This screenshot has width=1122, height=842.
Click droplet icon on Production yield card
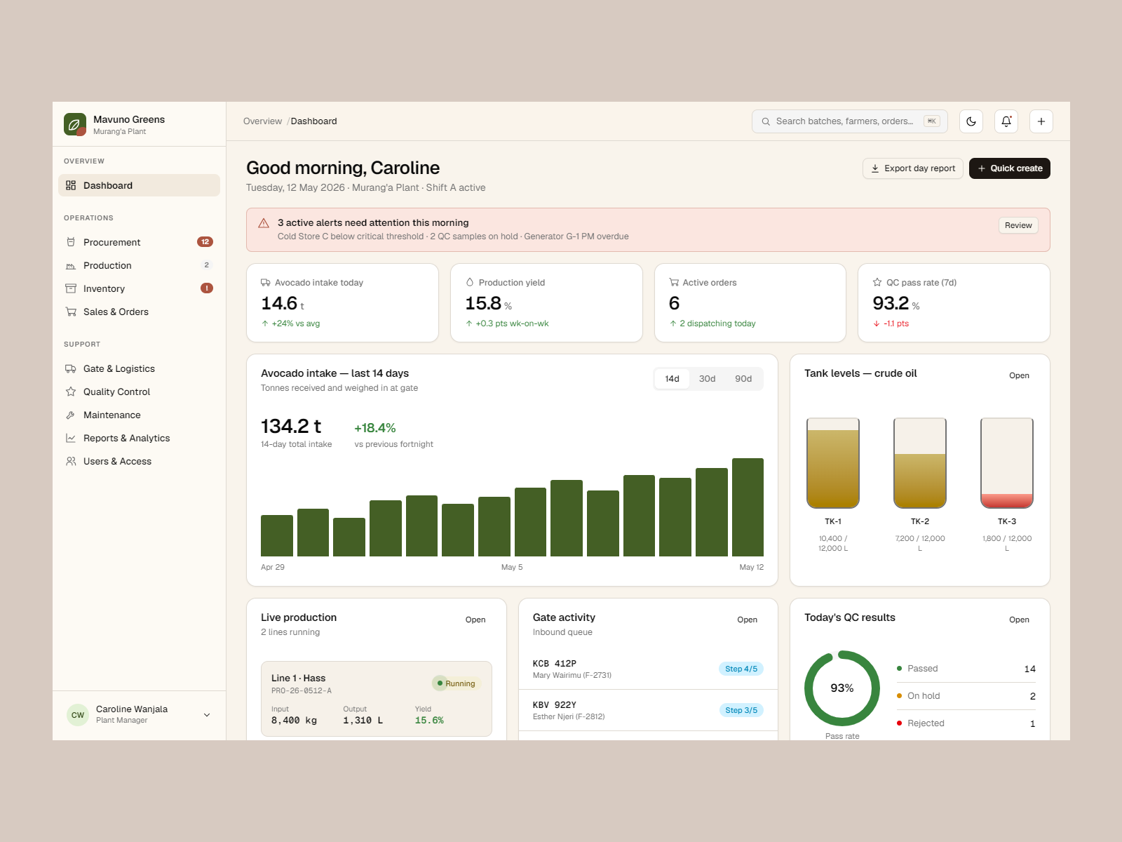[x=470, y=282]
